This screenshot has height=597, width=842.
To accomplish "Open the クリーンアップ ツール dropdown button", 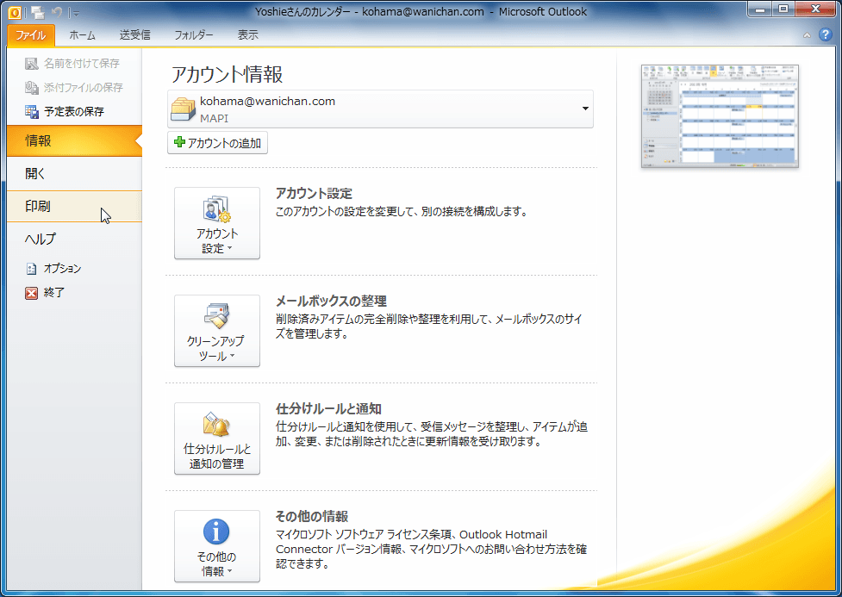I will [217, 331].
